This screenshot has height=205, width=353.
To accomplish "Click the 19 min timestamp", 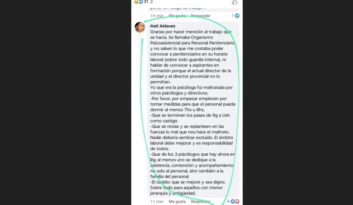I will click(x=157, y=16).
